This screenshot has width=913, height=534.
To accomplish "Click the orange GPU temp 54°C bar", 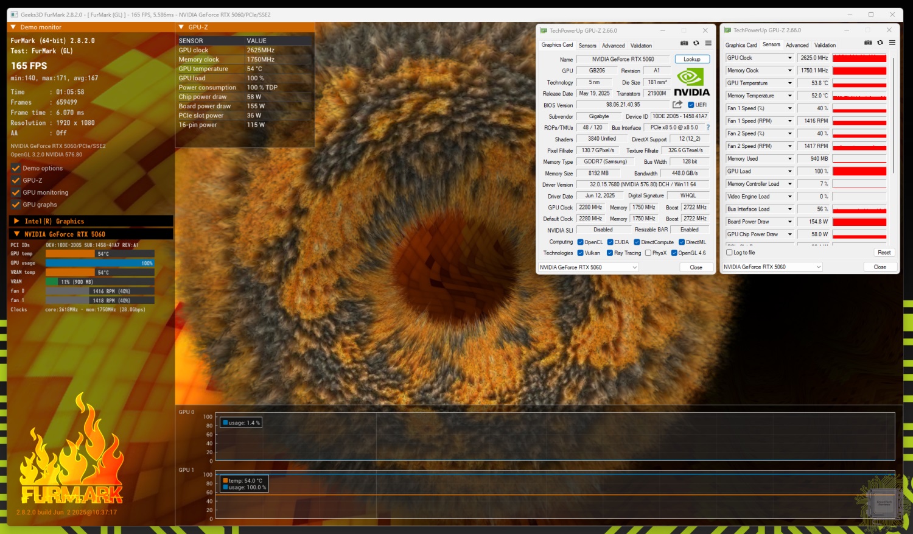I will click(x=70, y=254).
